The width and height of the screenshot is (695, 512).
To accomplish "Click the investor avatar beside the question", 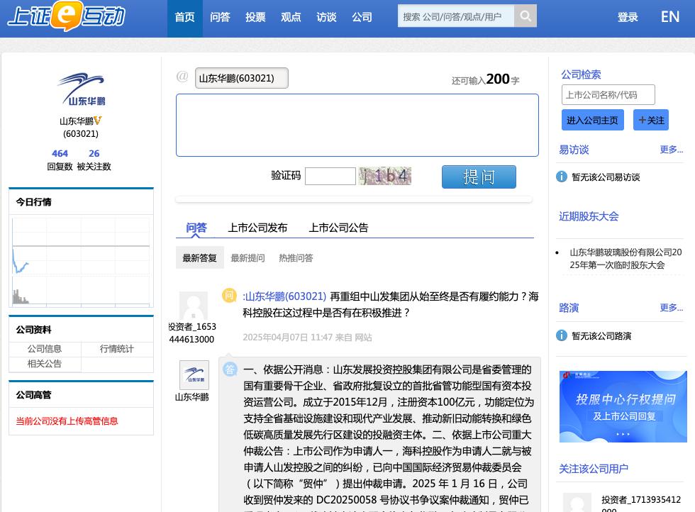I will click(194, 306).
